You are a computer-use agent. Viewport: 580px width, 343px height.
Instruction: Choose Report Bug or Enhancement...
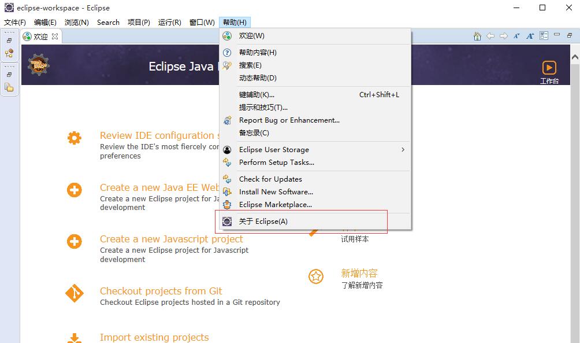point(315,120)
